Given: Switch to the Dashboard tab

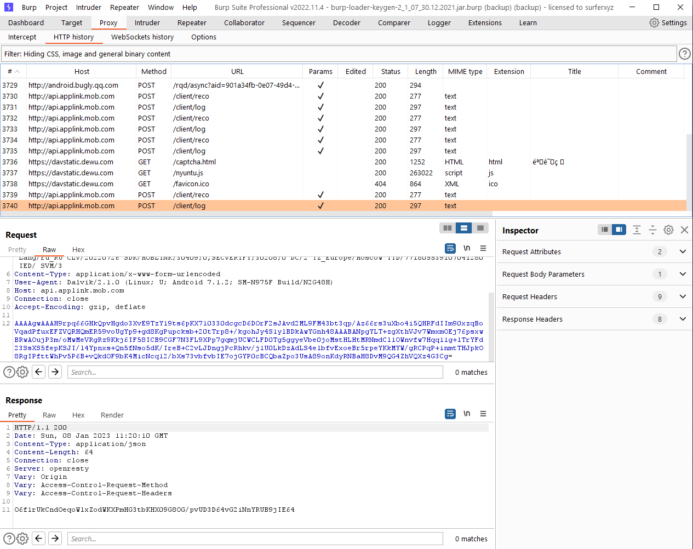Looking at the screenshot, I should 26,22.
